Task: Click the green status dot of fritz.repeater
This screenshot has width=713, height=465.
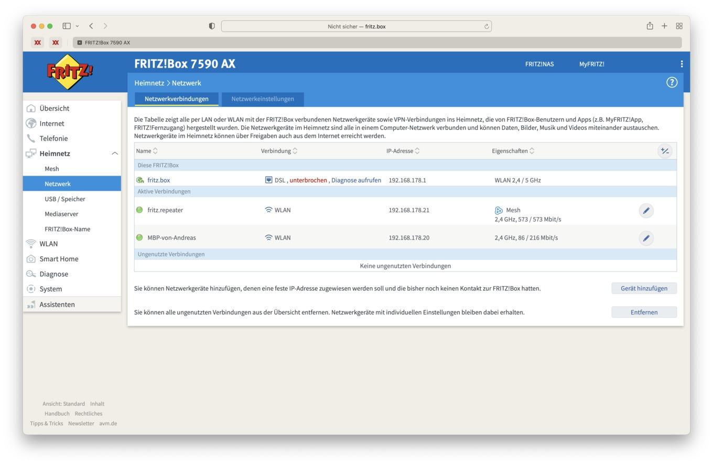Action: [139, 210]
